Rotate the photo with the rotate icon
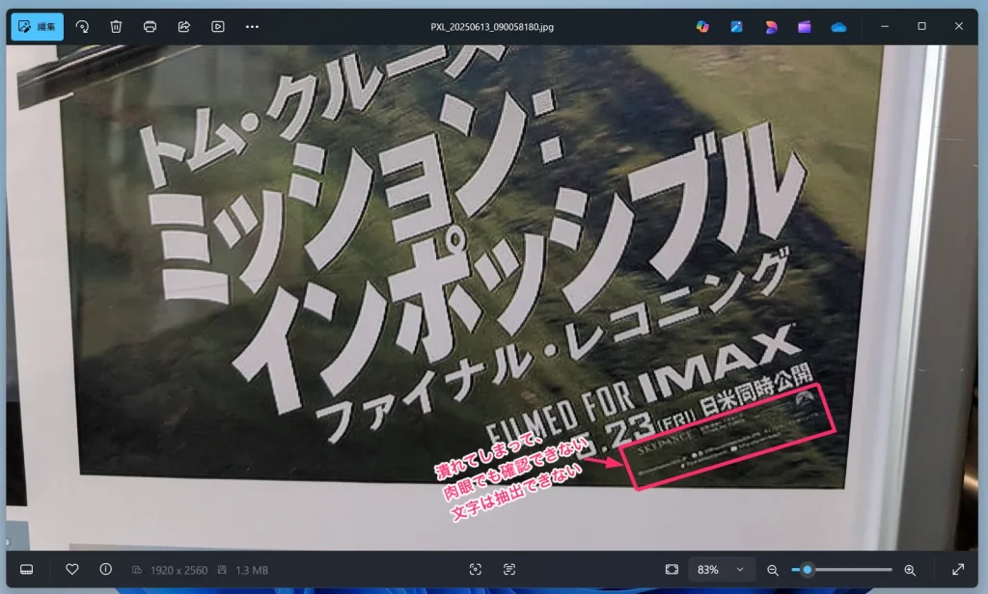 (82, 26)
